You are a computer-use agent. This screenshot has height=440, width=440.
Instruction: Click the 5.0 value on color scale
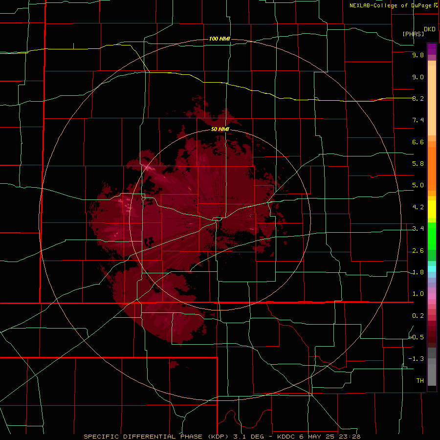coord(418,185)
